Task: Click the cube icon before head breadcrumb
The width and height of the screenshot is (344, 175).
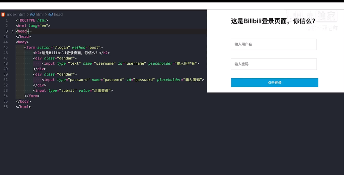Action: point(51,15)
